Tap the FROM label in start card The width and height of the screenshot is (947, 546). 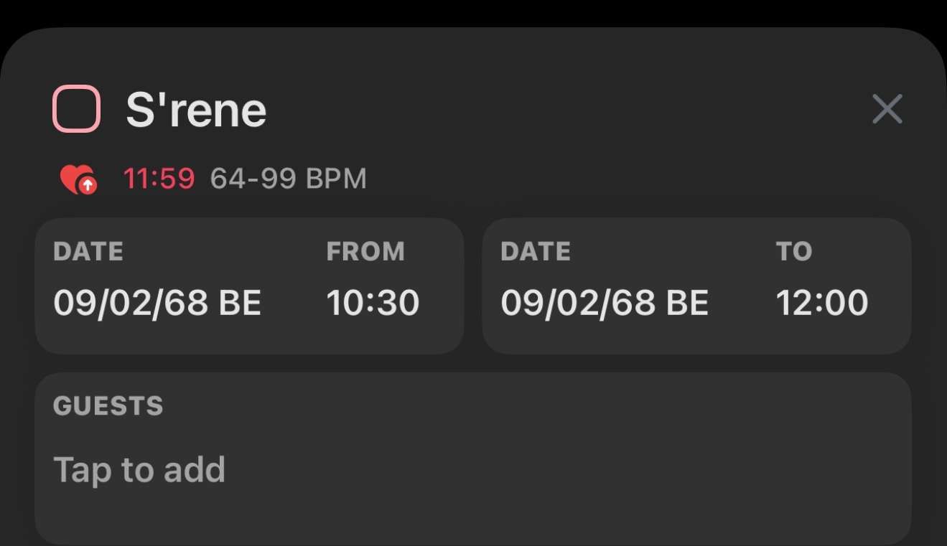(365, 251)
